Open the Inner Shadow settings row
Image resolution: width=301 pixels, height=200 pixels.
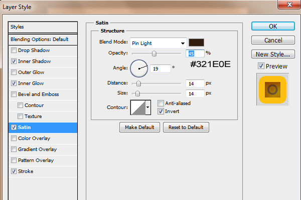43,61
